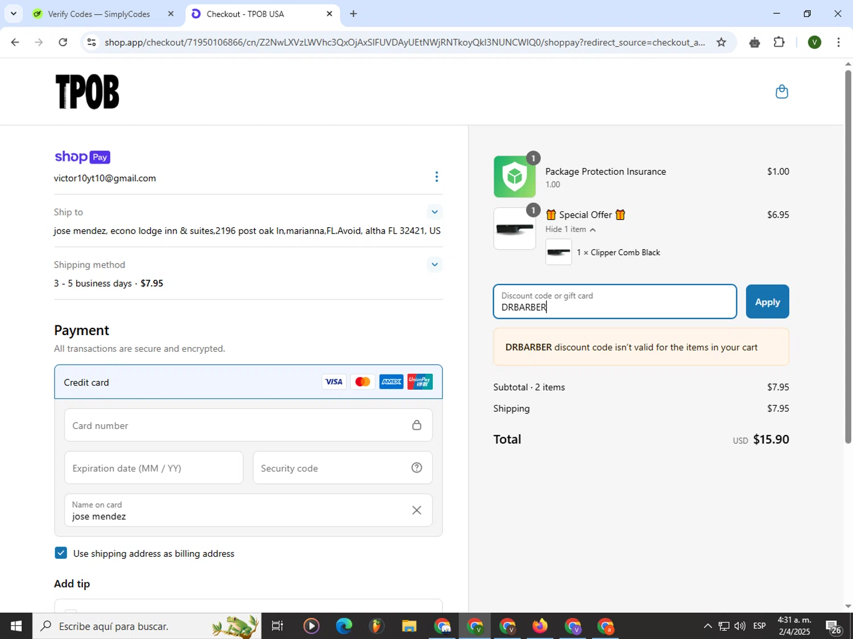Open Microsoft Edge from the taskbar
Screen dimensions: 853x639
coord(344,626)
